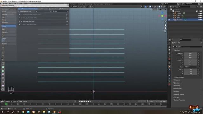Screen dimensions: 203x114
Task: Open the Geometry Nodes workspace tab
Action: pos(98,4)
